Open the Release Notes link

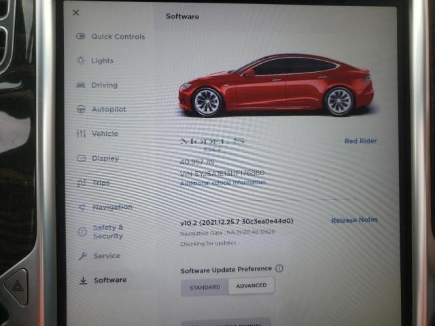point(354,220)
